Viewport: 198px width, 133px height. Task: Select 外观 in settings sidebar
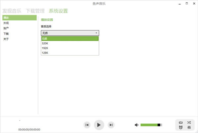coord(19,23)
